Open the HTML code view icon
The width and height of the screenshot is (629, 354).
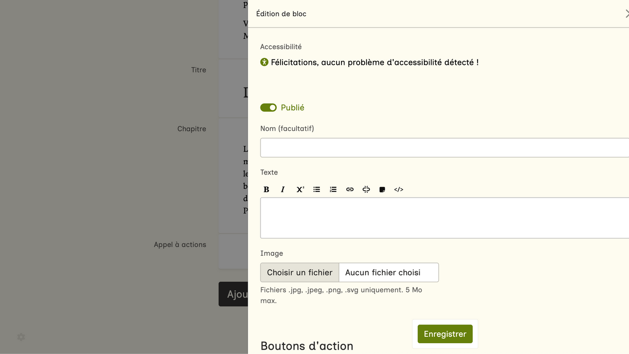click(399, 189)
